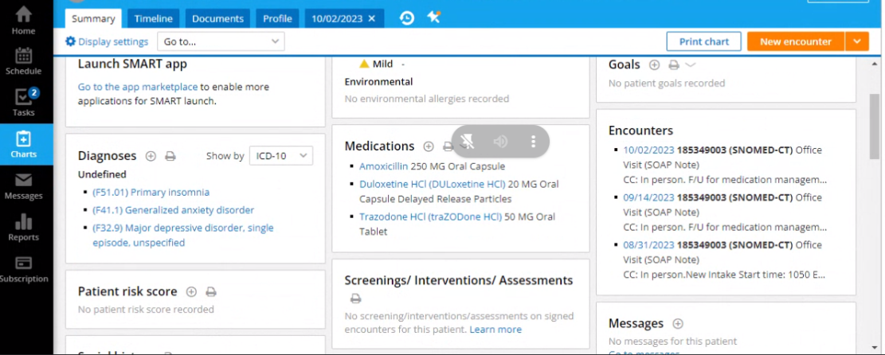Toggle the muted bell in floating overlay
Screen dimensions: 885x355
click(468, 142)
